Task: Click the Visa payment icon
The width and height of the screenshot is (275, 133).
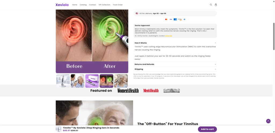Action: tap(171, 19)
